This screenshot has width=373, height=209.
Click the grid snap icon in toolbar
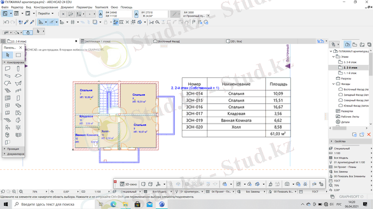pyautogui.click(x=72, y=22)
